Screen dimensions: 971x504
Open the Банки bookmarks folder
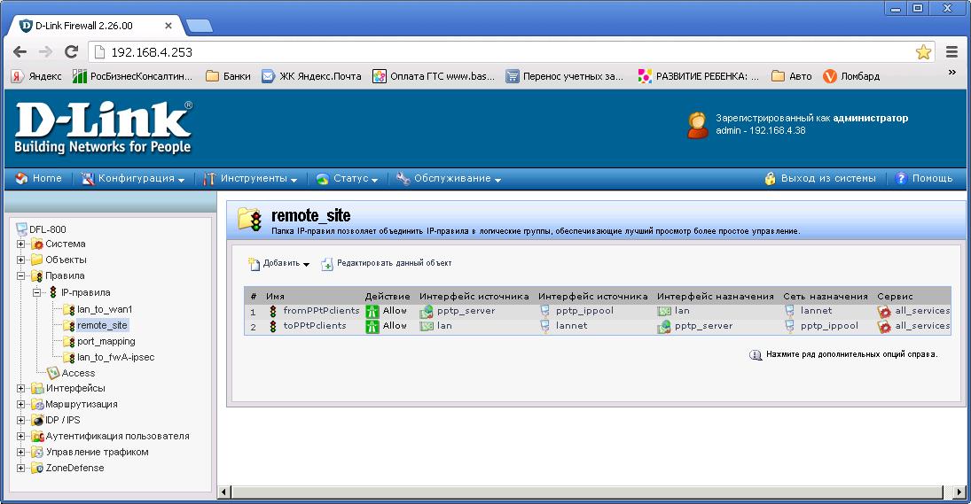click(228, 76)
